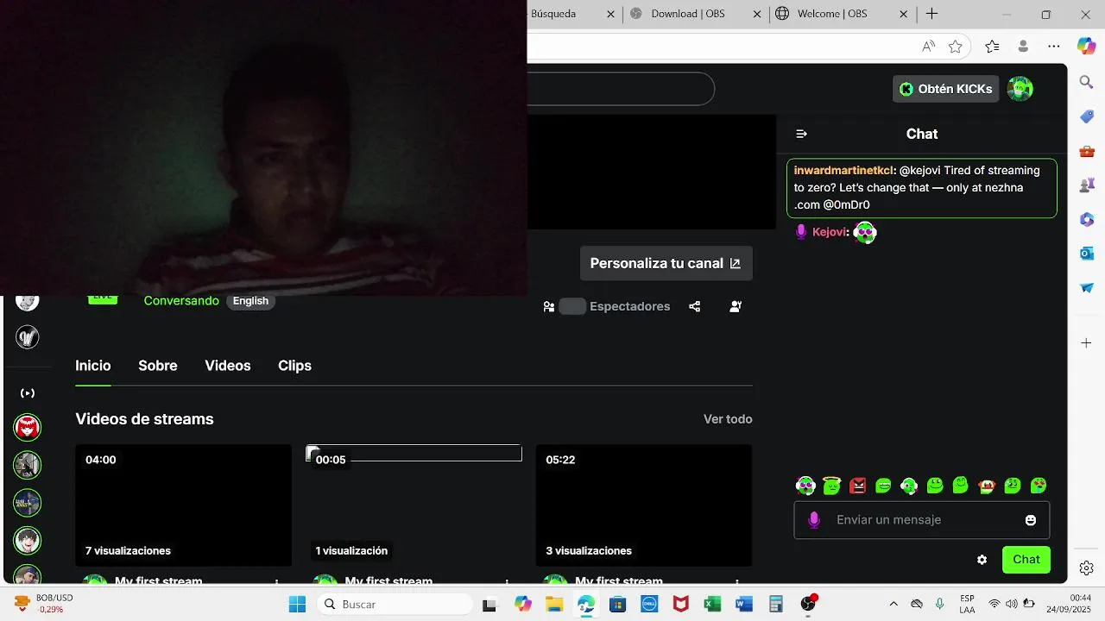Open OBS Studio from the taskbar
Viewport: 1105px width, 621px height.
point(808,604)
